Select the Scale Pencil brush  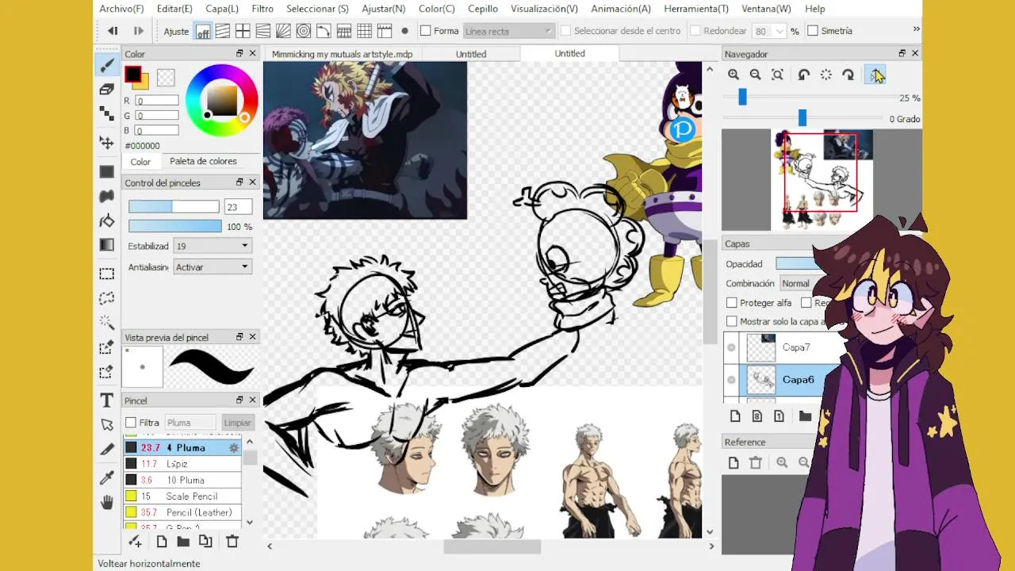pos(182,496)
